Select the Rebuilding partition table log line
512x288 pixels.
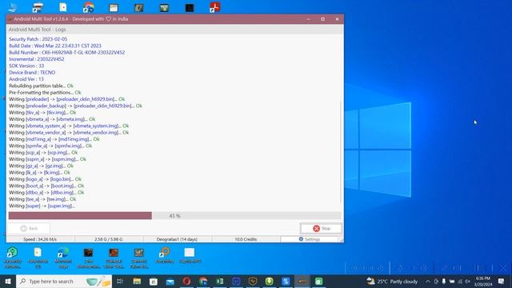coord(41,86)
